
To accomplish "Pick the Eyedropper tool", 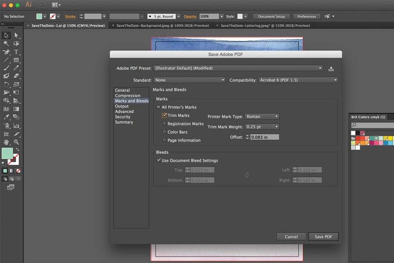I will click(6, 117).
